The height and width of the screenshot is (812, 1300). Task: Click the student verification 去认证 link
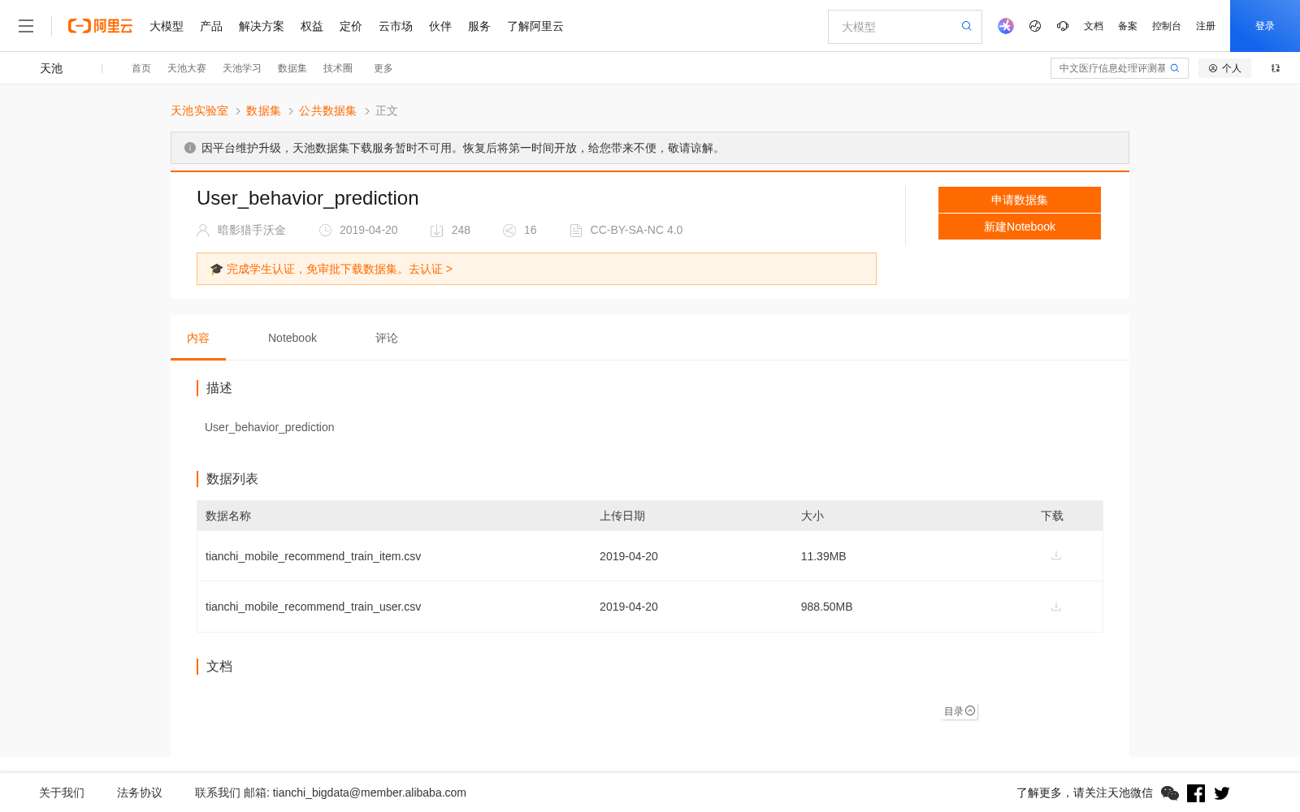click(431, 269)
